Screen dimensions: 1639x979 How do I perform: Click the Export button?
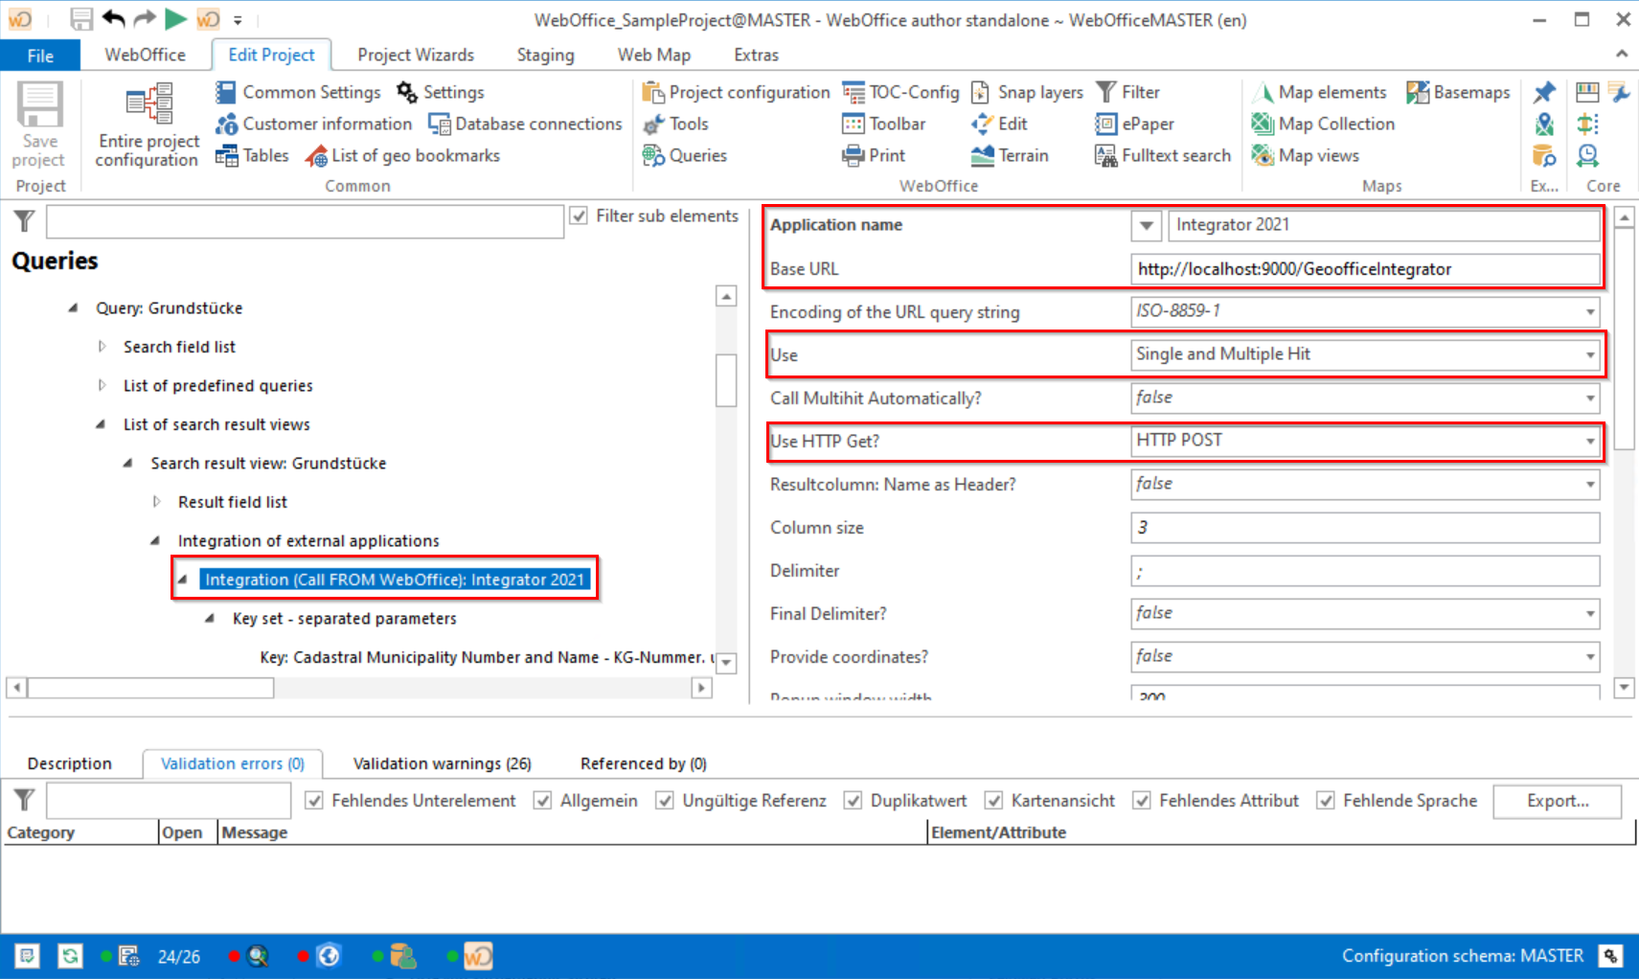pyautogui.click(x=1557, y=801)
